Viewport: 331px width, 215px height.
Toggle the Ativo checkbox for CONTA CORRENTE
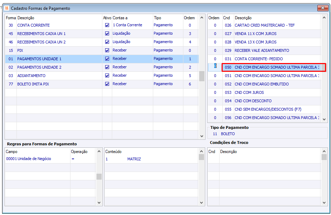pyautogui.click(x=107, y=25)
